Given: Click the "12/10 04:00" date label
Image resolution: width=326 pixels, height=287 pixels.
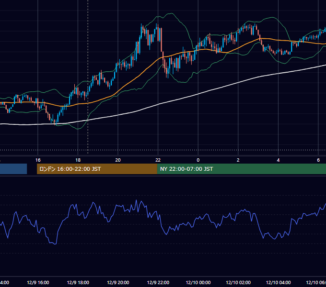Looking at the screenshot, I should point(279,282).
